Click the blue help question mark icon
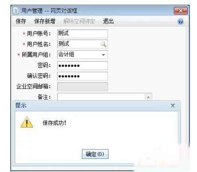Viewport: 197px width, 172px height. pos(181,21)
